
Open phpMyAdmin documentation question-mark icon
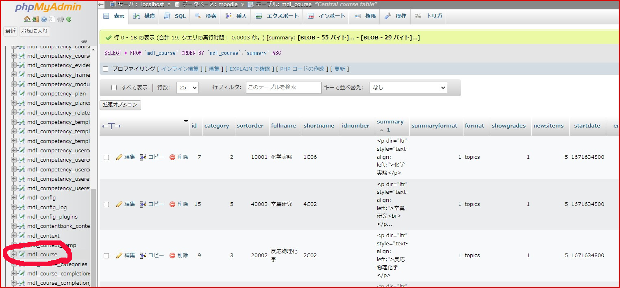point(44,19)
